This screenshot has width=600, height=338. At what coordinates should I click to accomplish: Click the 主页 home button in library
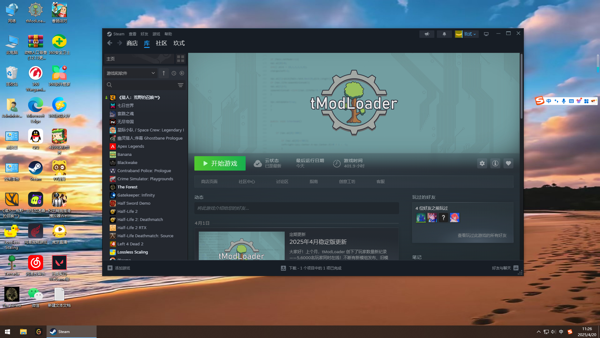pos(139,59)
